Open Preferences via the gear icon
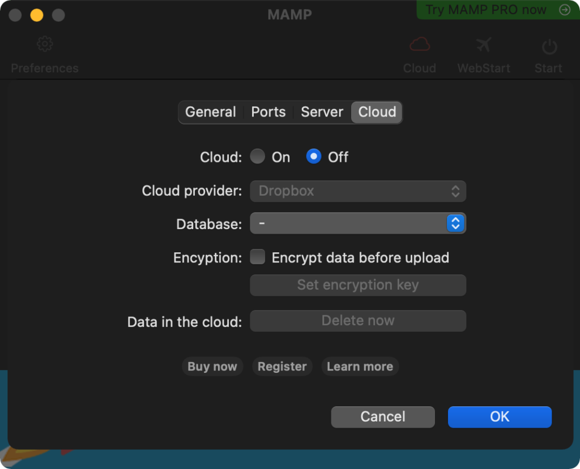The height and width of the screenshot is (469, 580). (45, 44)
